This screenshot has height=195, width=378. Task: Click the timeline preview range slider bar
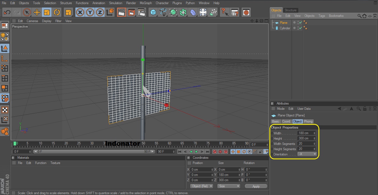point(94,152)
